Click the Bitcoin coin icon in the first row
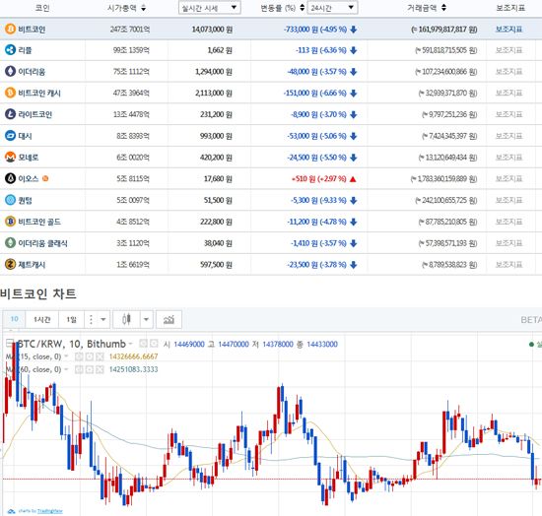 [x=11, y=29]
